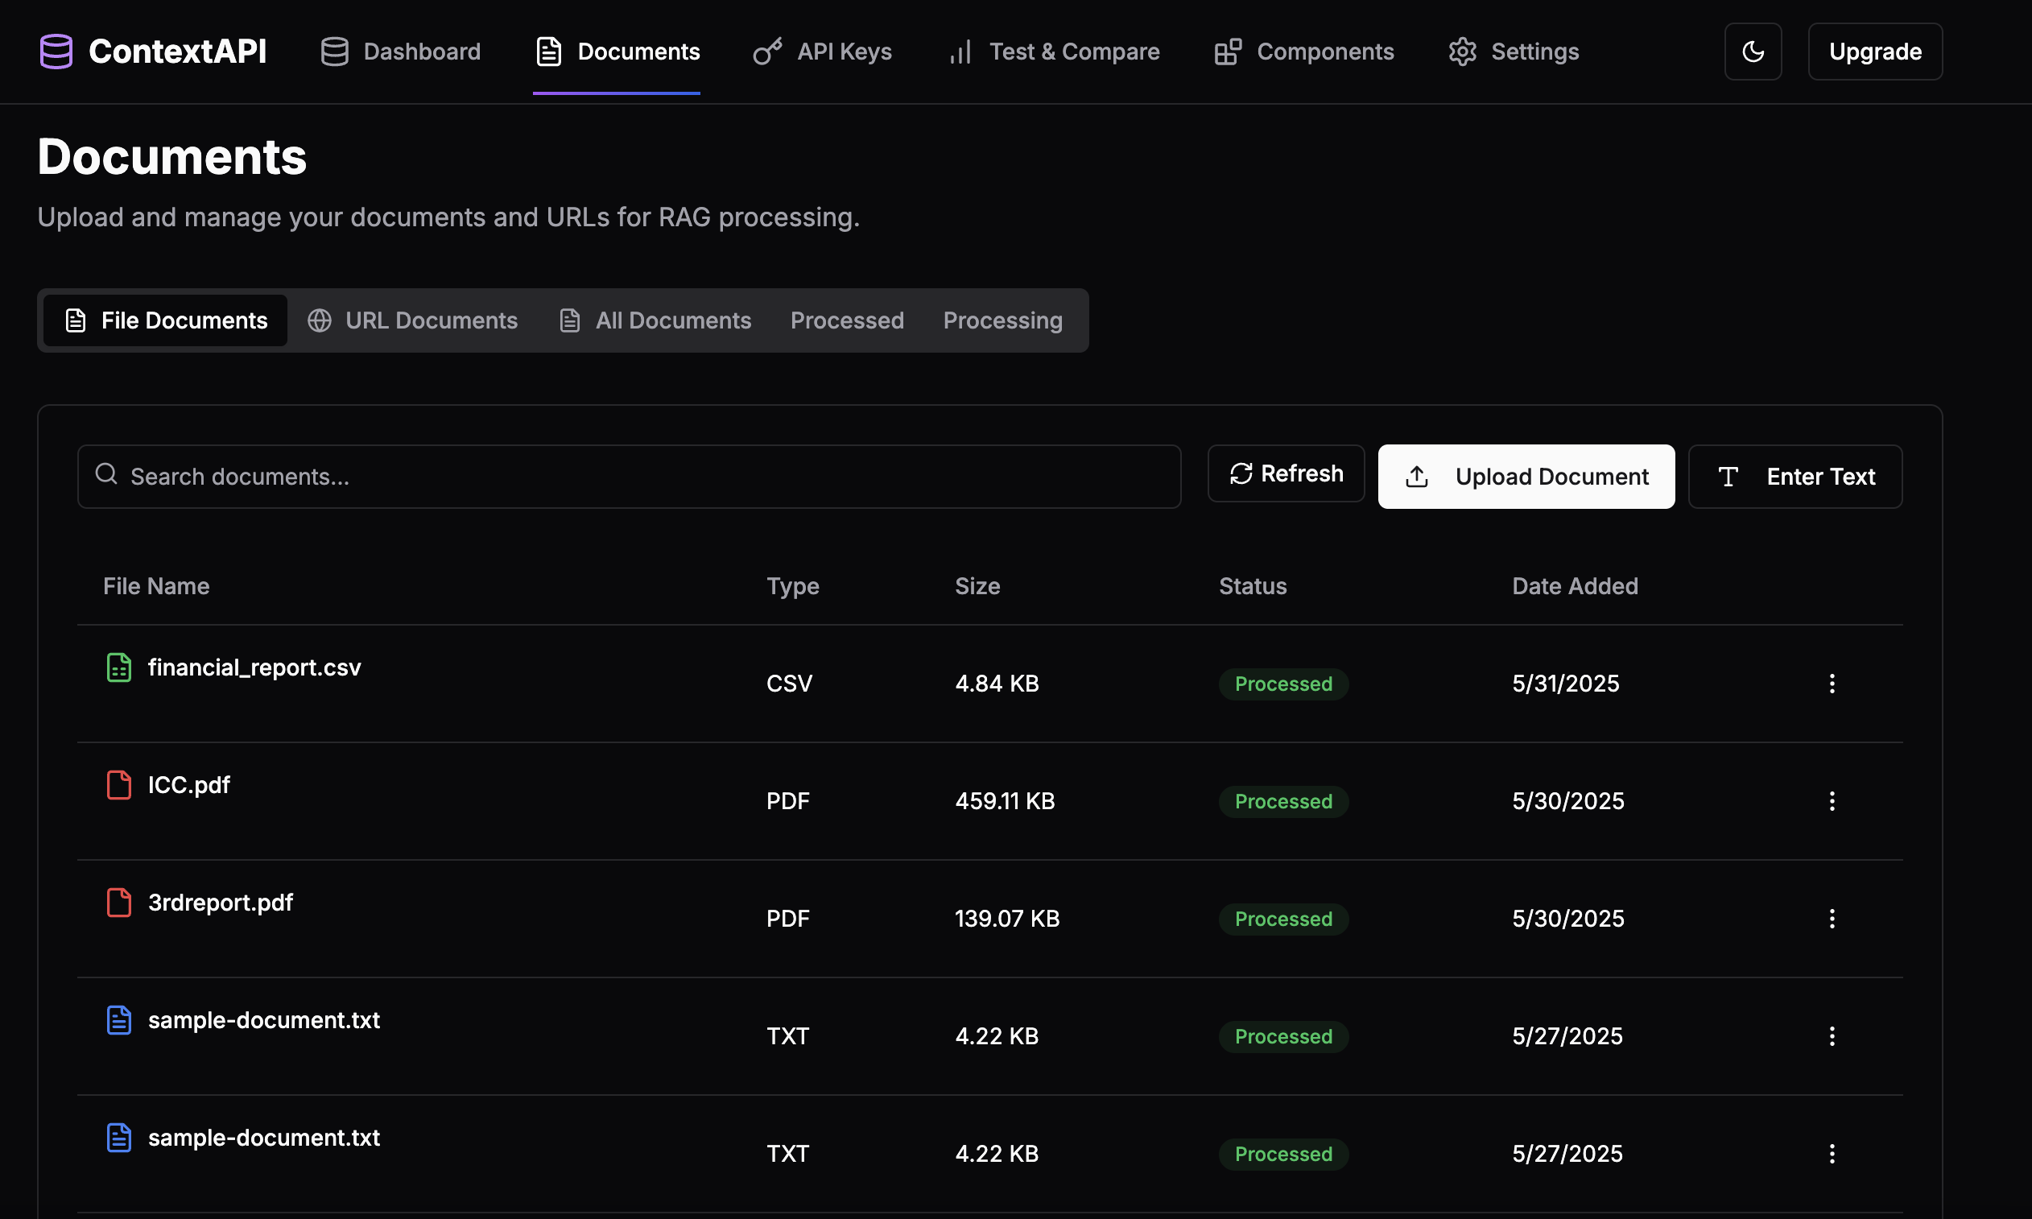Open the actions menu for financial_report.csv
2032x1219 pixels.
tap(1832, 683)
